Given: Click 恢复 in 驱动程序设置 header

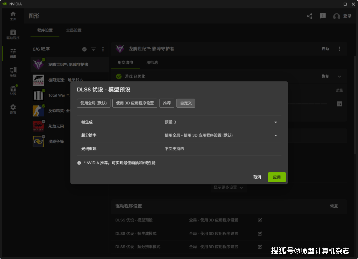Looking at the screenshot, I should (x=334, y=206).
